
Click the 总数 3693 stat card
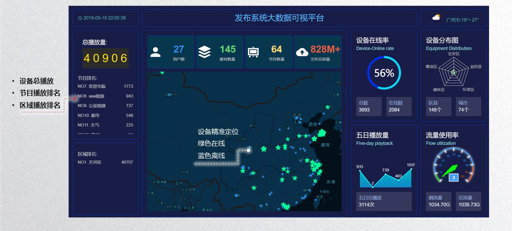pos(369,106)
